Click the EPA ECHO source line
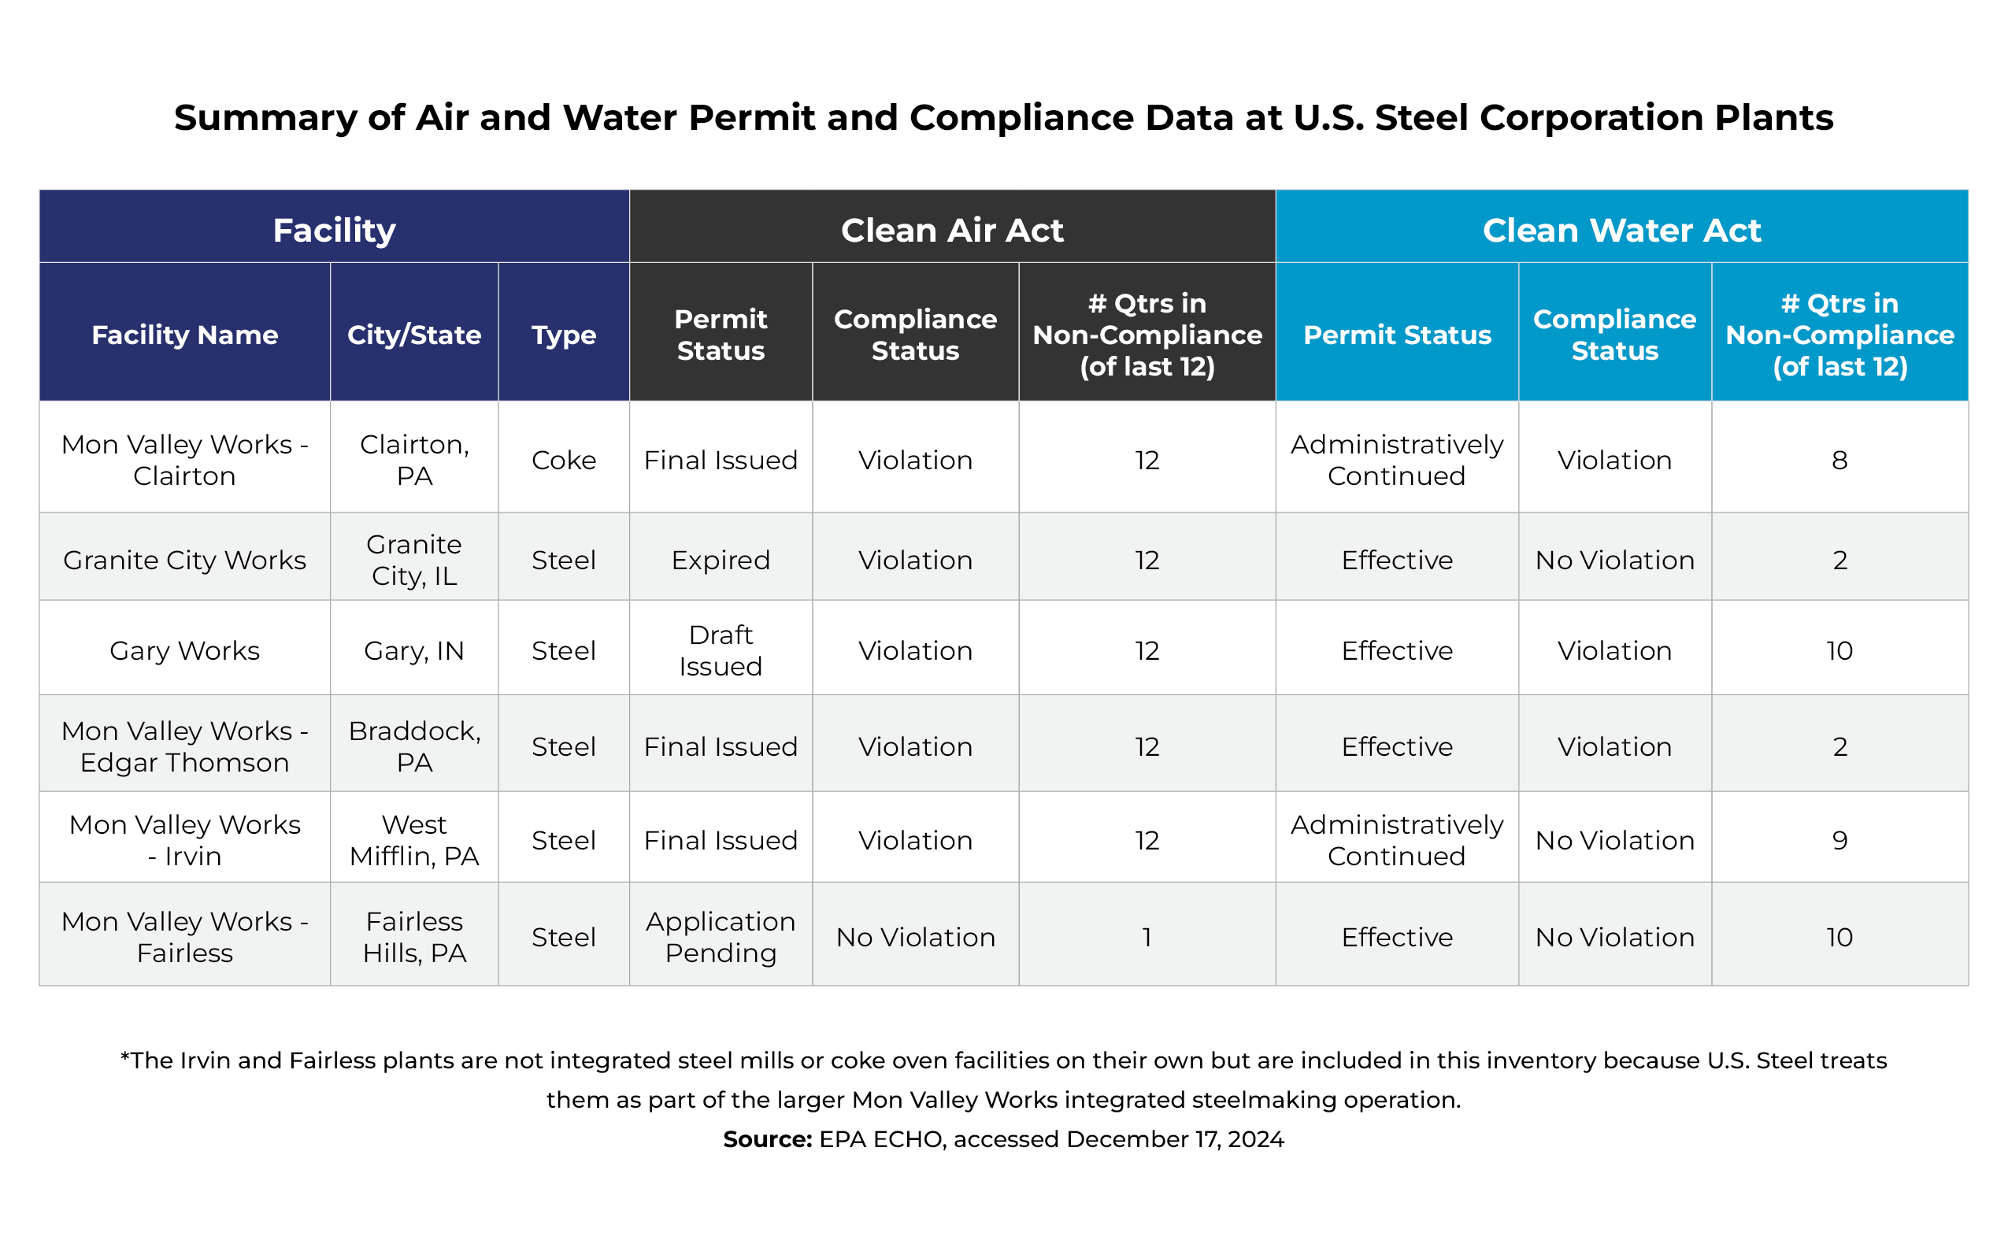 1003,1139
